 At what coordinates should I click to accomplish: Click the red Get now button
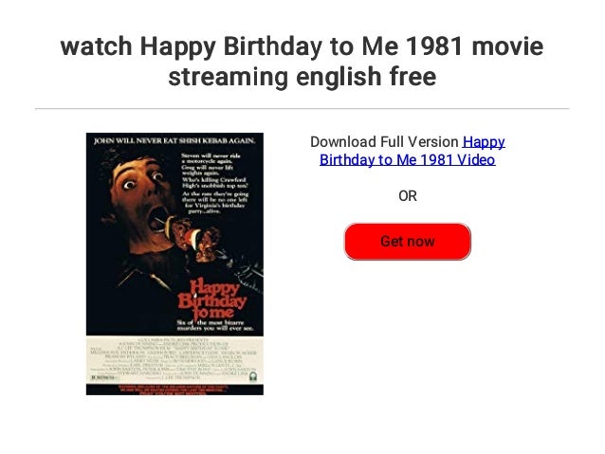(408, 242)
